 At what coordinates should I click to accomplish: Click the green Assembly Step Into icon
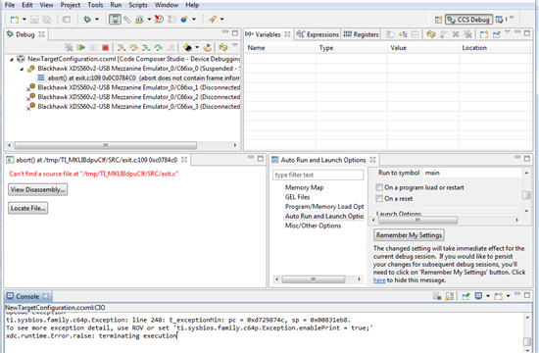(146, 47)
